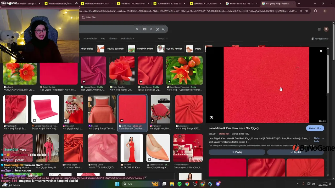Open the on-screen keyboard input tool
This screenshot has width=335, height=188.
[x=145, y=29]
